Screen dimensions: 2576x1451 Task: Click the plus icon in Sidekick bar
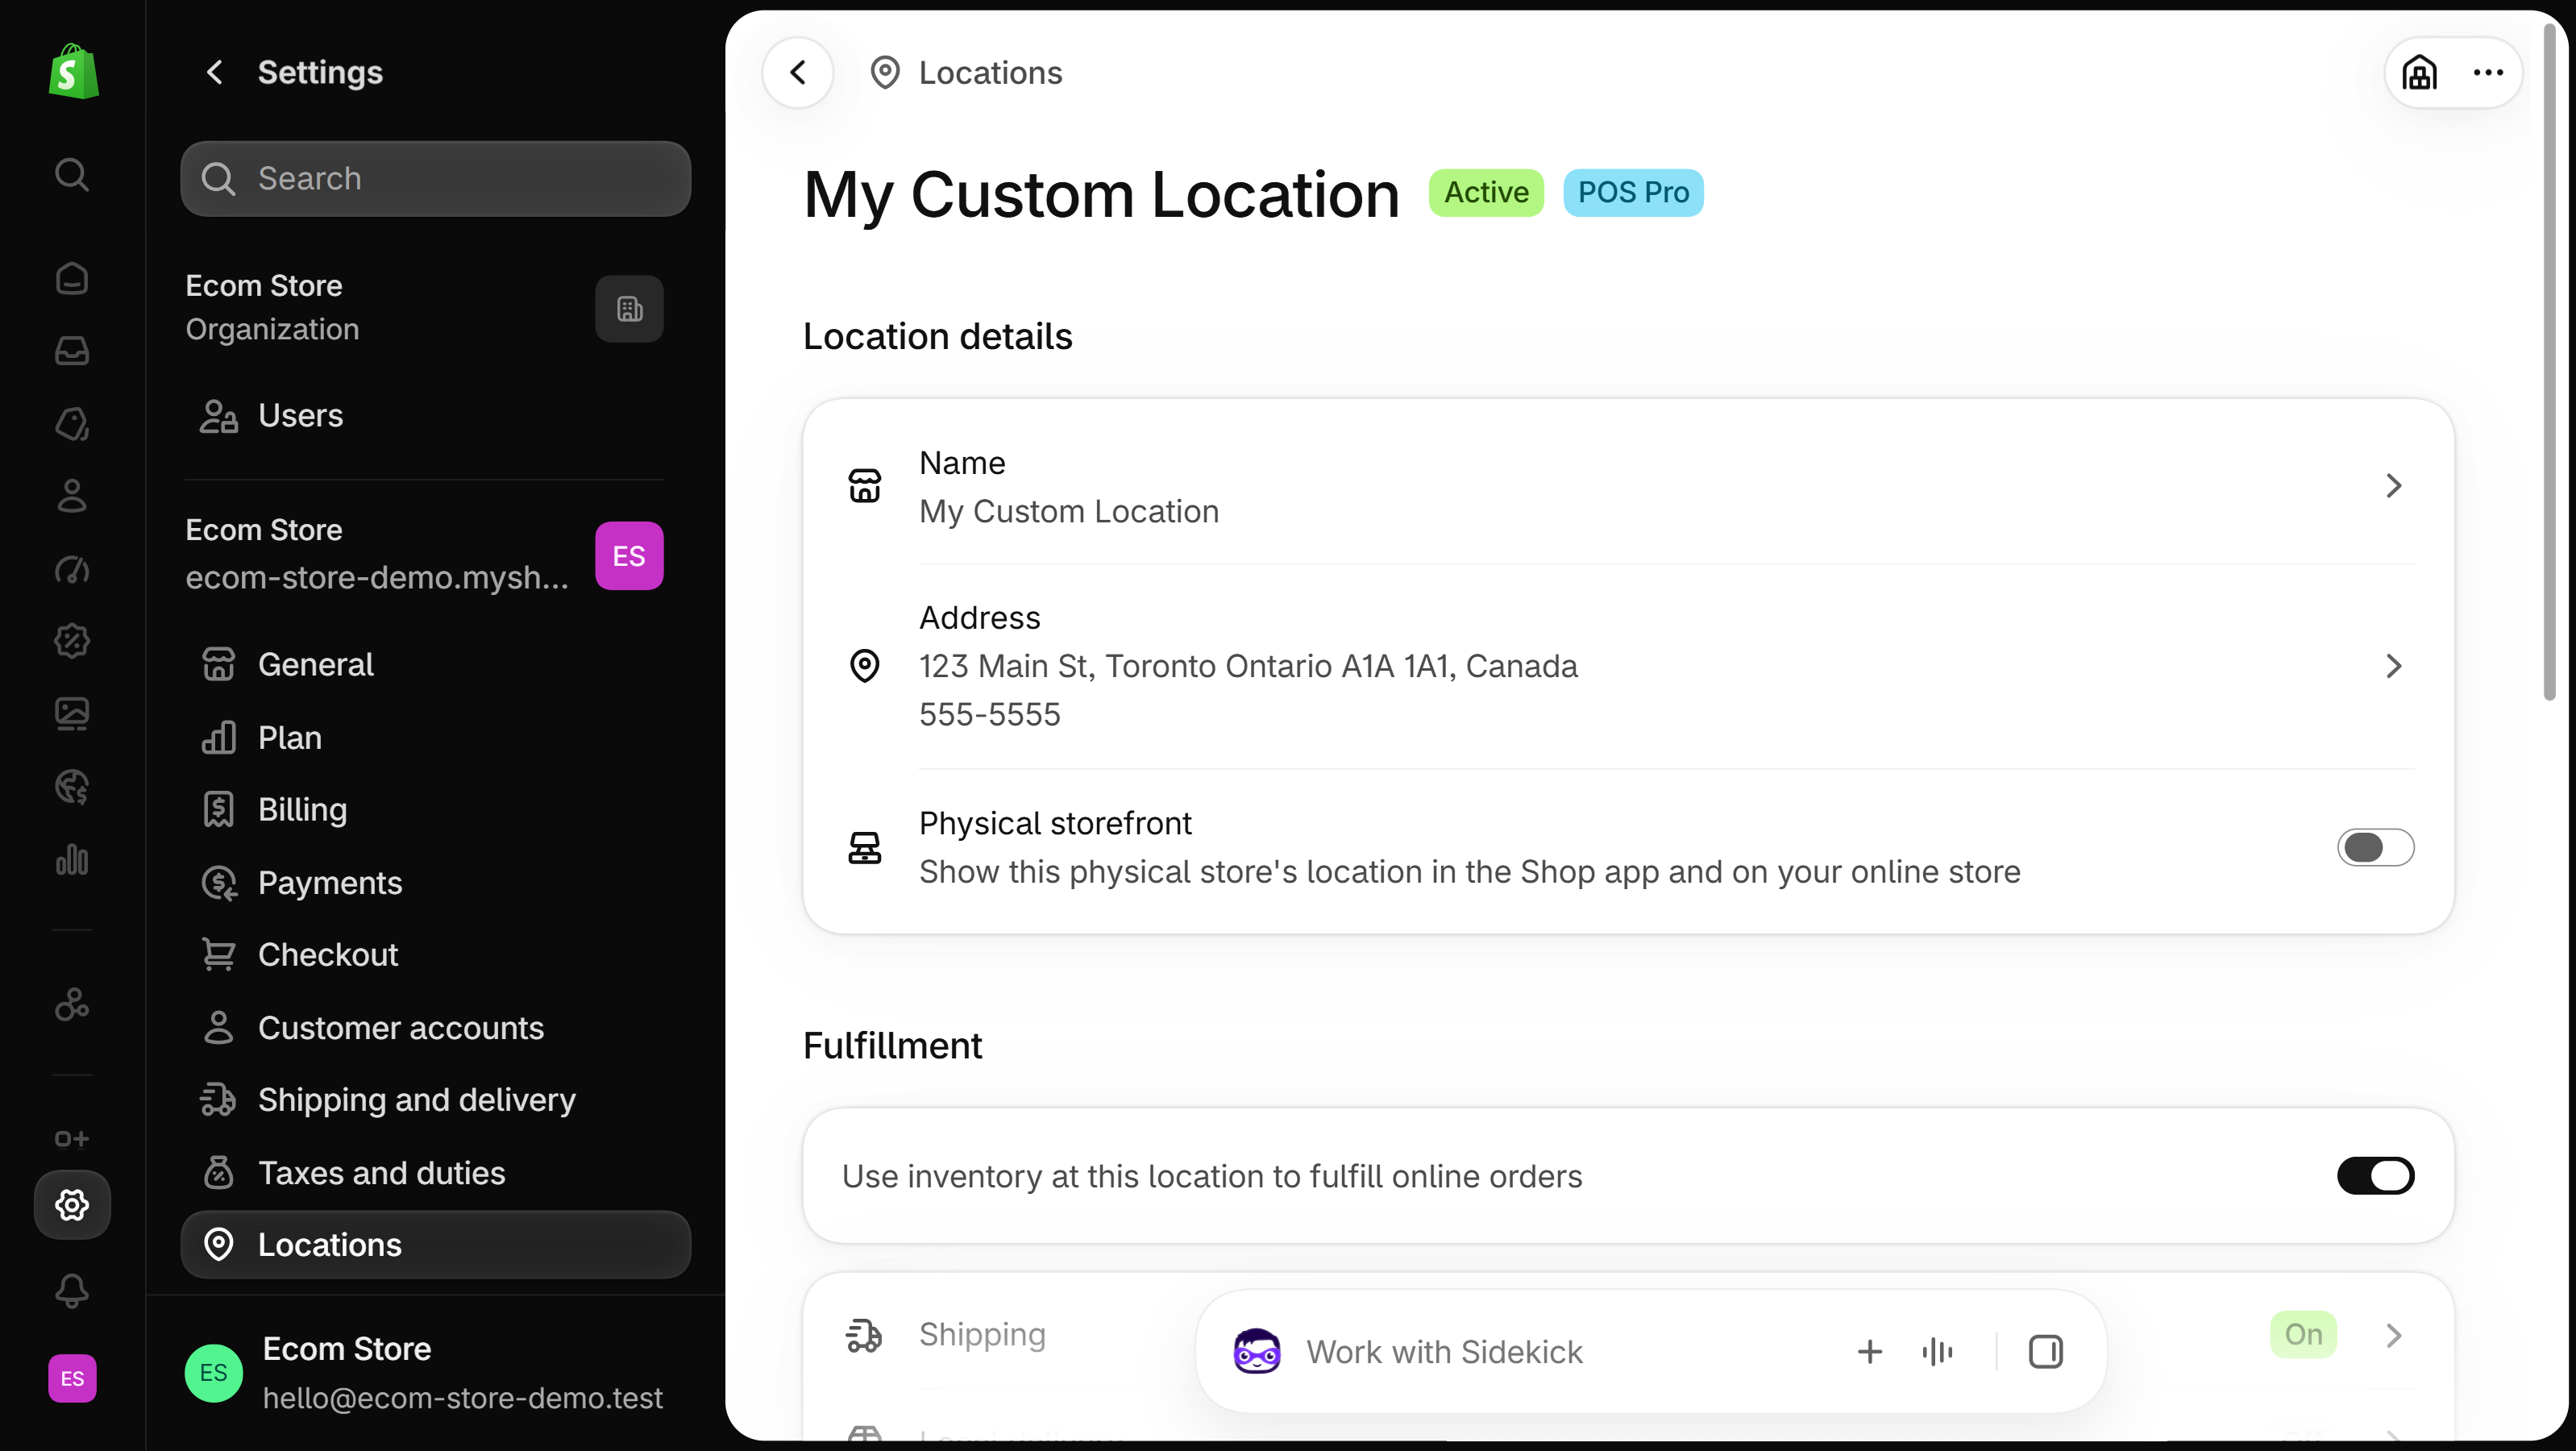(1869, 1352)
